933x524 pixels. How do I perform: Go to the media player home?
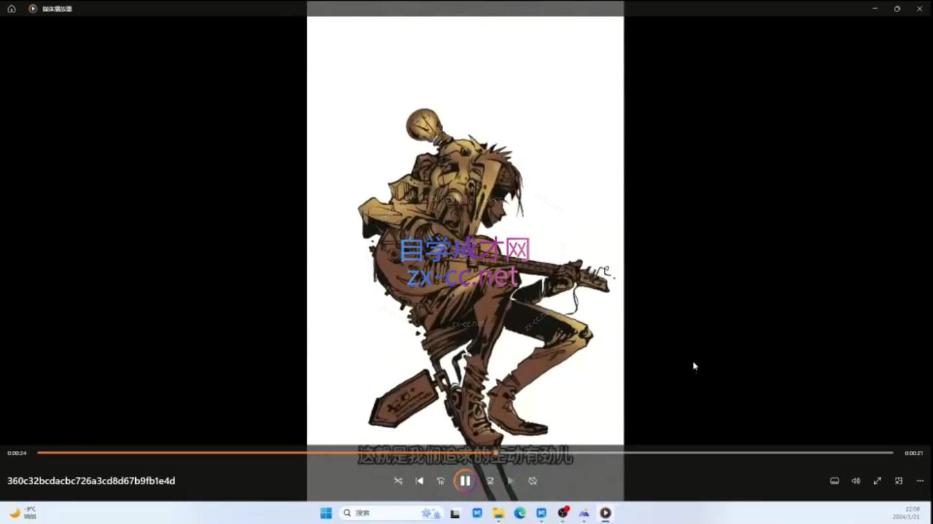pyautogui.click(x=11, y=9)
